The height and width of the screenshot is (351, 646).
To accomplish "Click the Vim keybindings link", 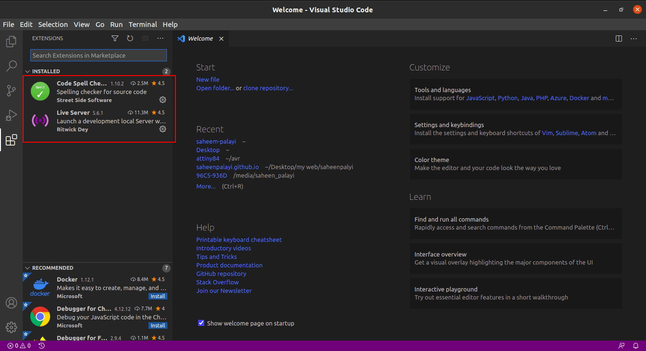I will [x=547, y=133].
